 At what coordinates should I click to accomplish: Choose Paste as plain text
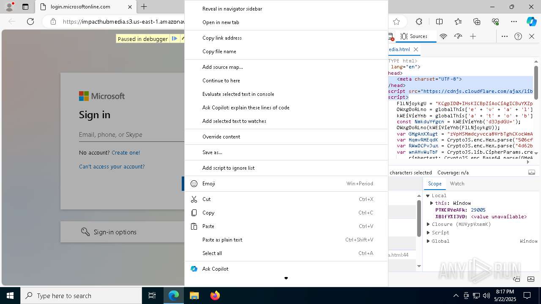click(x=286, y=240)
